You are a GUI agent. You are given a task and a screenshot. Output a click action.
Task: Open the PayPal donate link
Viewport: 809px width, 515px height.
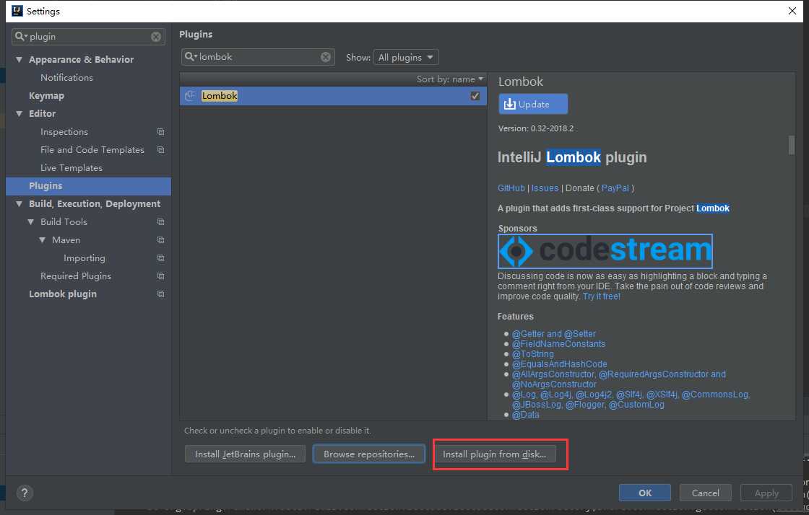pyautogui.click(x=615, y=188)
